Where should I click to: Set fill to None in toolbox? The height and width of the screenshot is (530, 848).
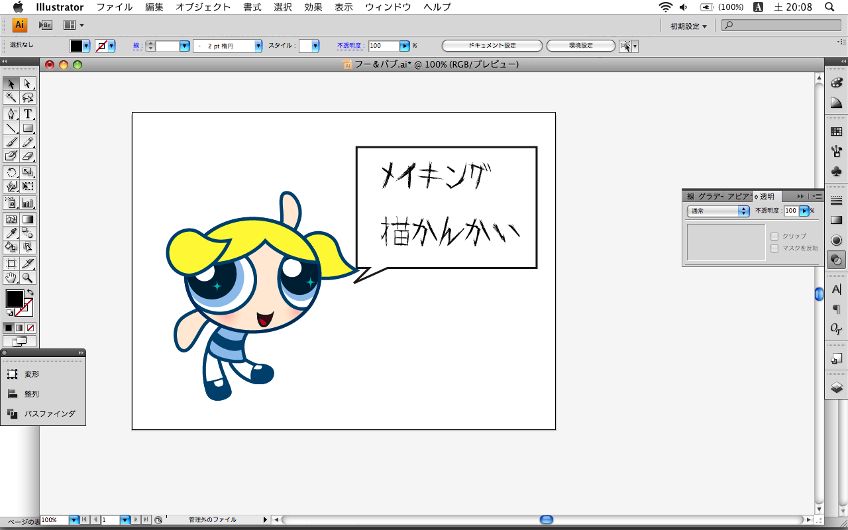pos(30,328)
